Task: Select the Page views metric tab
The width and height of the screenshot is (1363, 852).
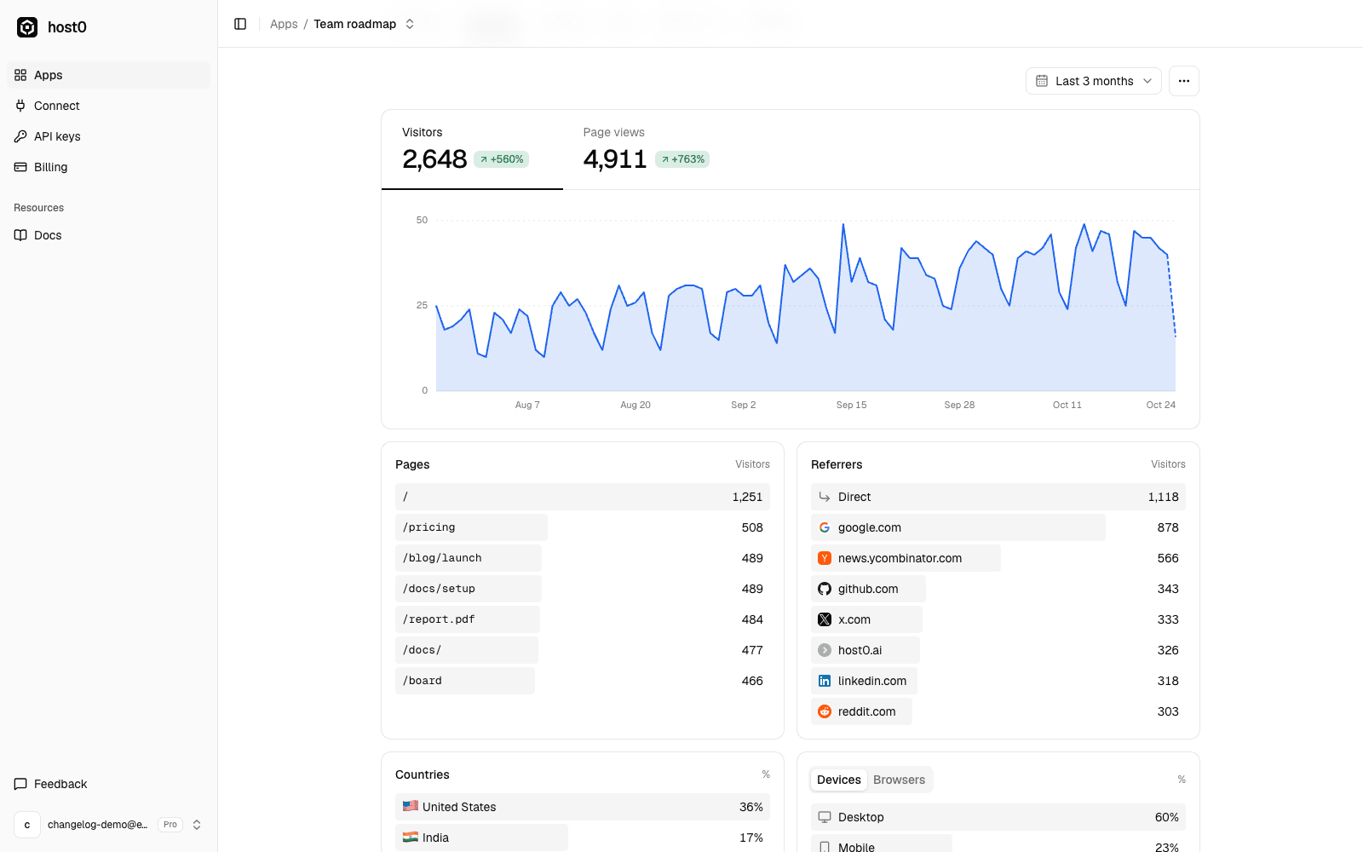Action: coord(653,149)
